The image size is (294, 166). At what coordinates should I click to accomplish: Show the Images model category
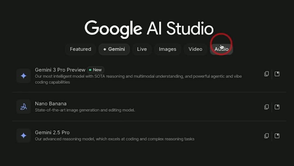(x=167, y=49)
